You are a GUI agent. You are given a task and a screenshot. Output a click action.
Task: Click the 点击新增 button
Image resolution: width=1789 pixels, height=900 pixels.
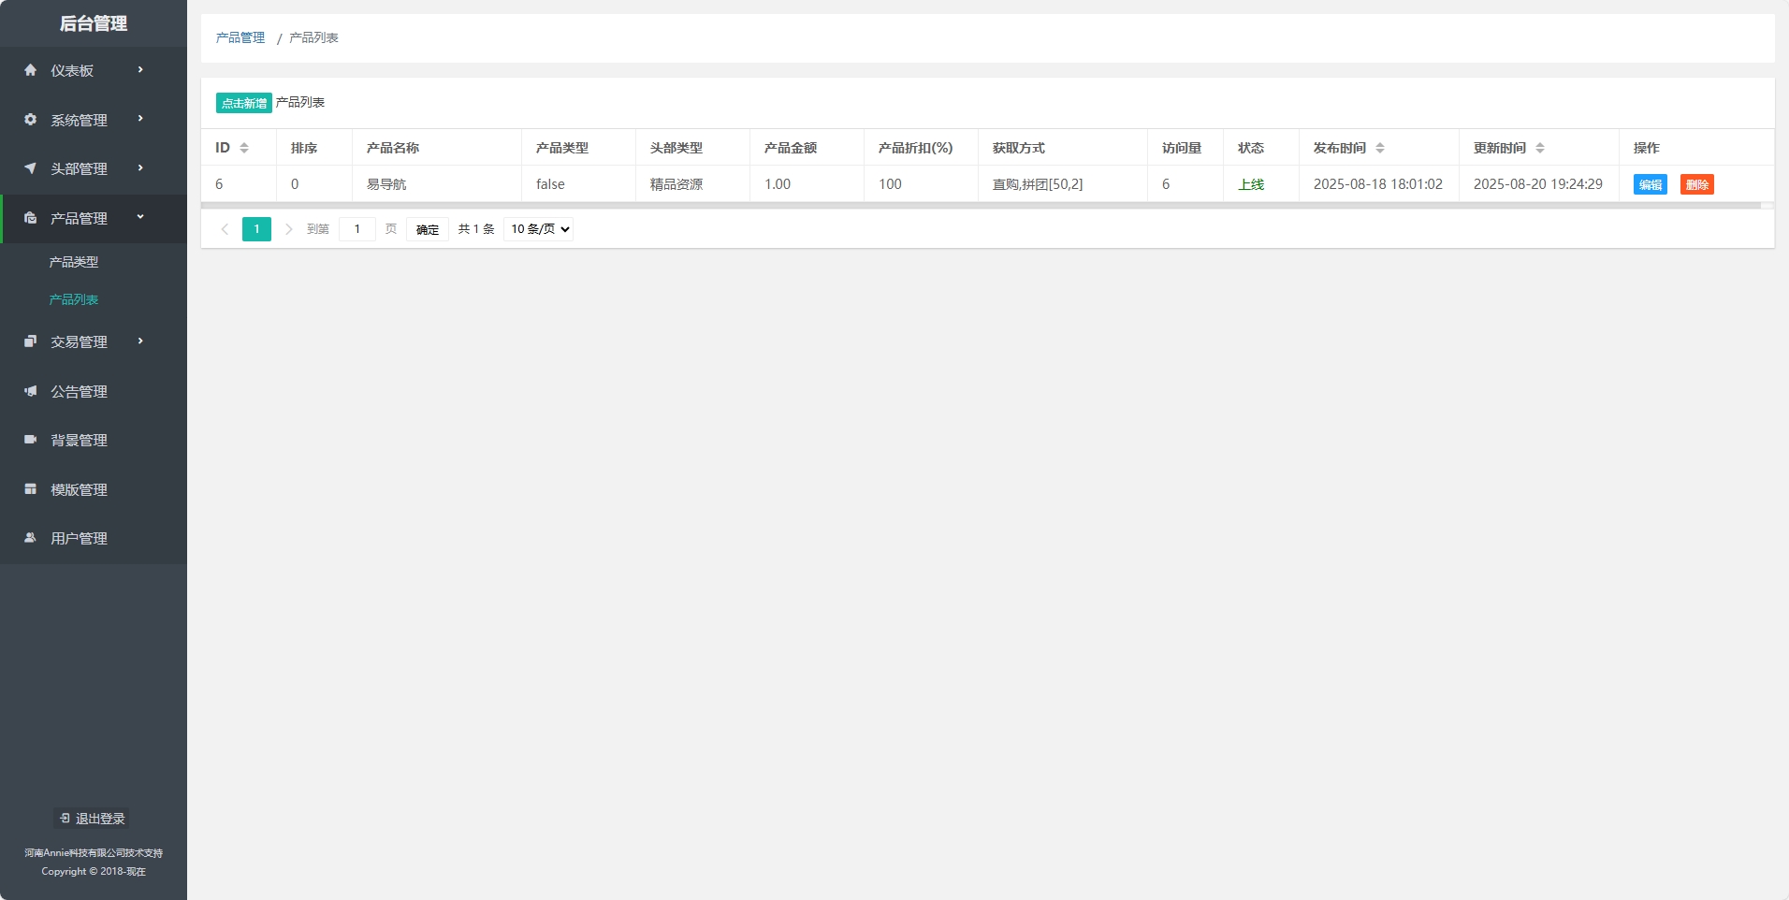coord(243,103)
